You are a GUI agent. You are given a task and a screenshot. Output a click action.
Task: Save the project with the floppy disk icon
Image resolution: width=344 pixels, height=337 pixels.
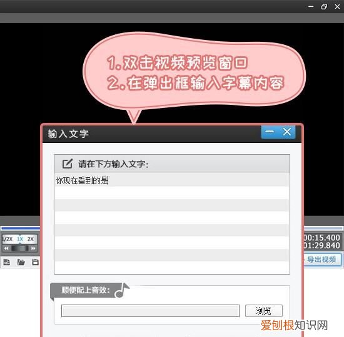[35, 262]
